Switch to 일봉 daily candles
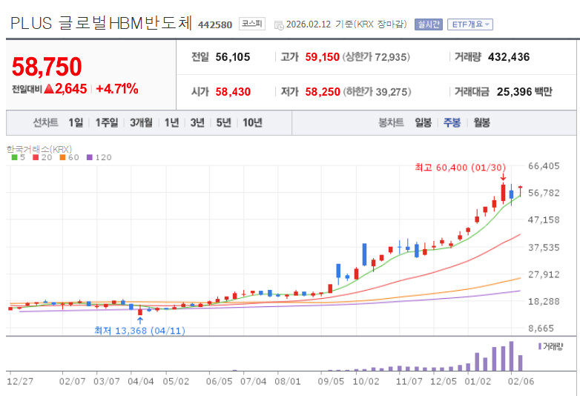Screen dimensions: 580x396 tap(423, 123)
